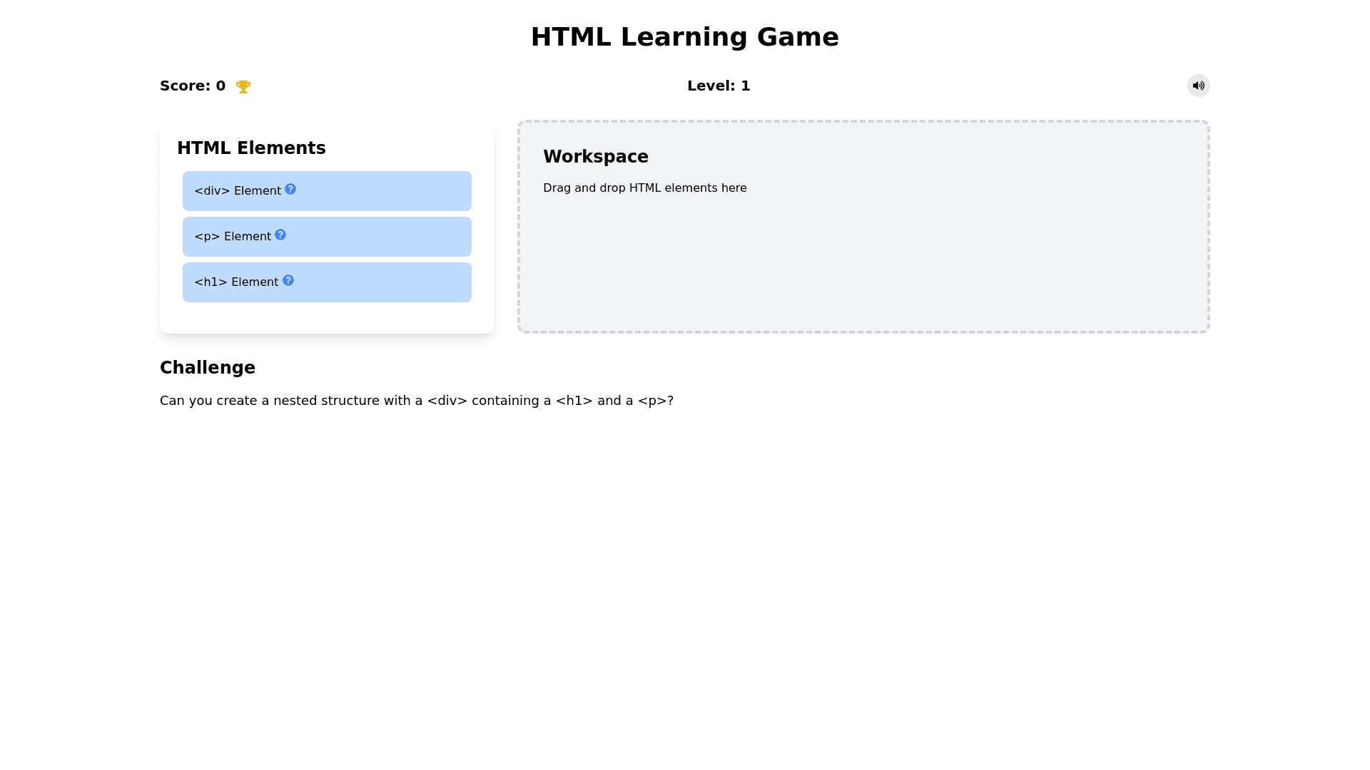The height and width of the screenshot is (770, 1370).
Task: Click the gold trophy icon
Action: (x=243, y=87)
